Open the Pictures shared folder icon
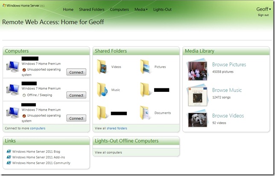The width and height of the screenshot is (275, 176). point(146,67)
